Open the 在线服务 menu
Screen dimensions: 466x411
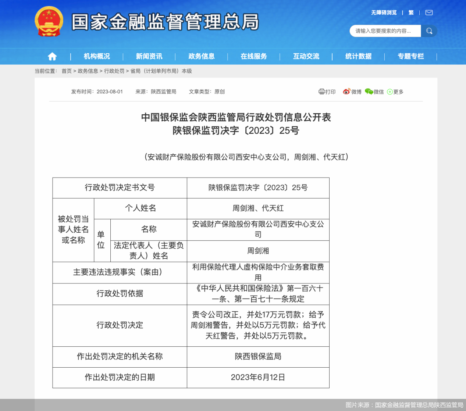point(253,56)
